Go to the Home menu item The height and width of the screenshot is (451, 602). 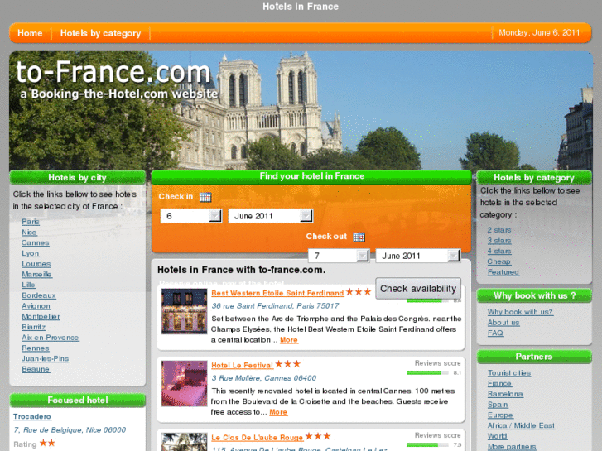click(x=30, y=33)
